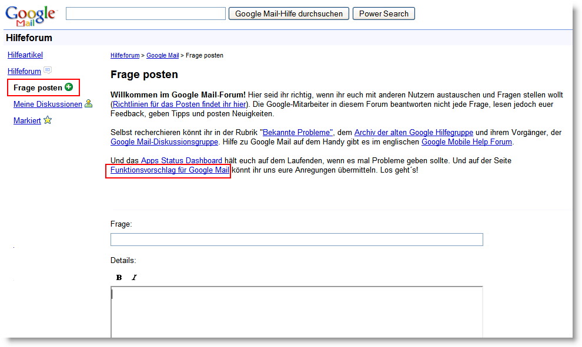Toggle italic formatting in editor
582x347 pixels.
[x=134, y=277]
